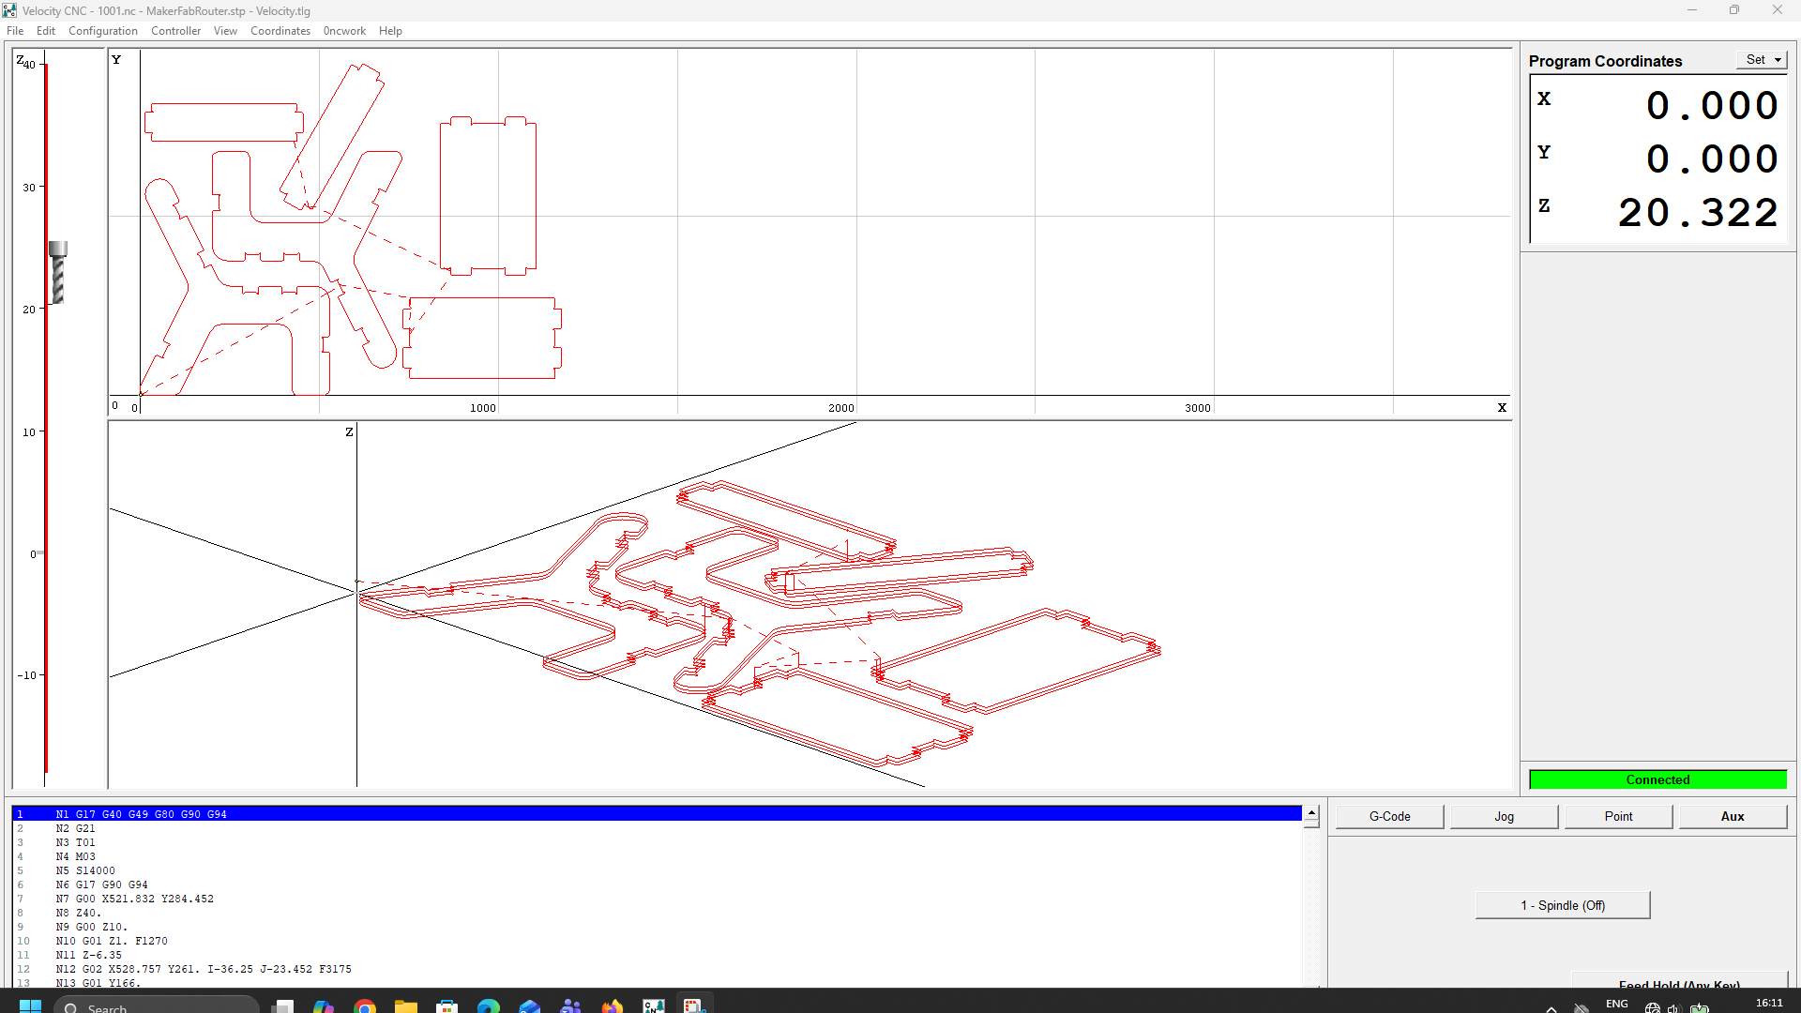The image size is (1801, 1013).
Task: Click the red Z height gauge bar
Action: click(45, 469)
